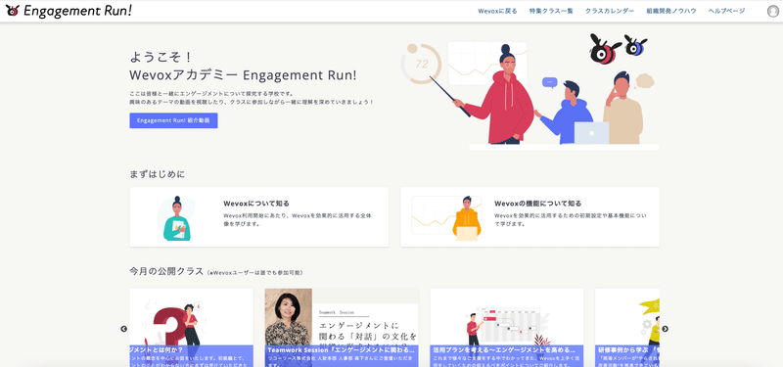Image resolution: width=783 pixels, height=367 pixels.
Task: Go to Wevoxに戻る in the navigation
Action: pyautogui.click(x=497, y=11)
